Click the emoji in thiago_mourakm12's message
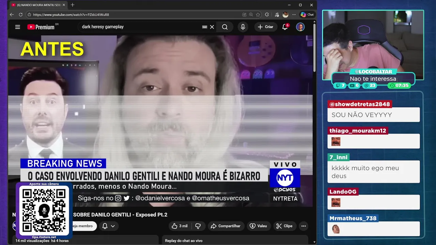This screenshot has height=245, width=436. click(336, 142)
